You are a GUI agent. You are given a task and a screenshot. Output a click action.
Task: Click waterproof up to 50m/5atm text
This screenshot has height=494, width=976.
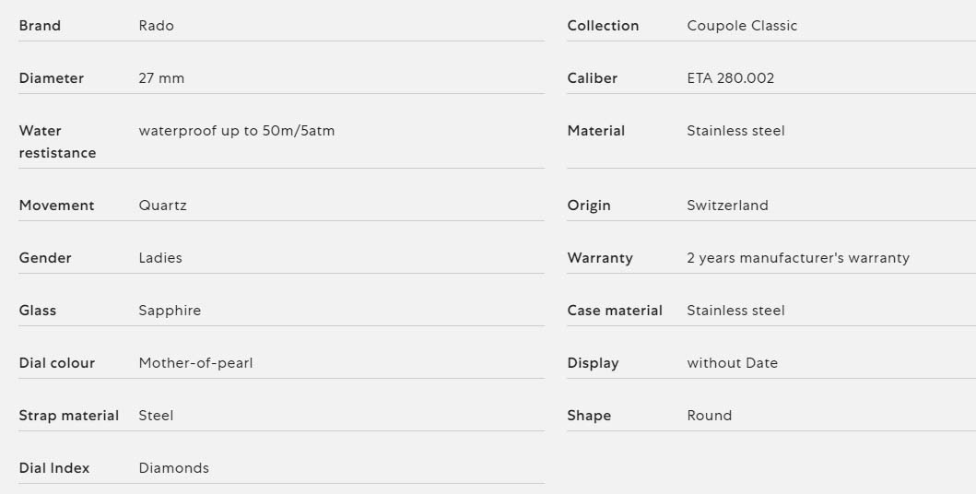tap(237, 131)
